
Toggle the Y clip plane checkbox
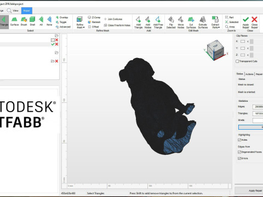(243, 48)
